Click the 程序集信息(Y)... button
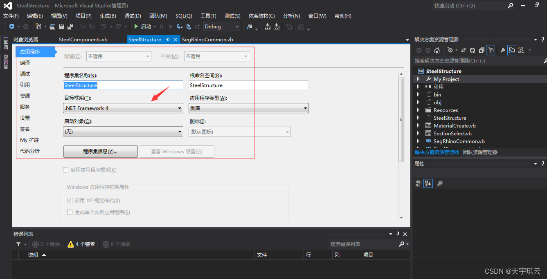This screenshot has height=279, width=547. click(x=100, y=152)
